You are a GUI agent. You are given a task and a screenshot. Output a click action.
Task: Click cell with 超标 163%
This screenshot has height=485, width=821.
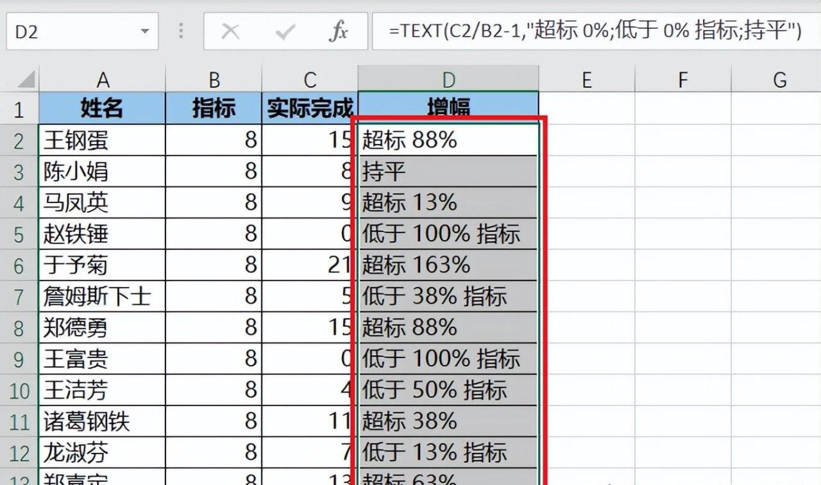(x=448, y=265)
